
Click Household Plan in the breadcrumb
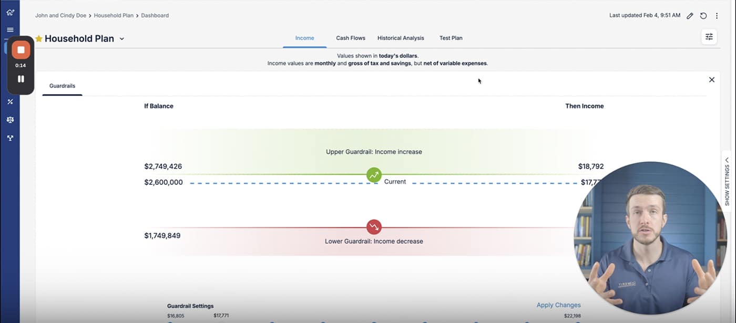pyautogui.click(x=115, y=16)
